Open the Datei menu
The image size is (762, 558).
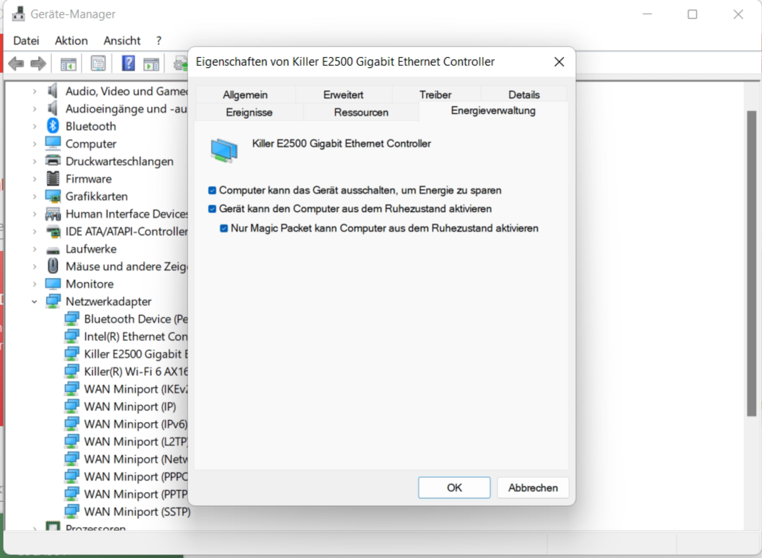tap(26, 40)
